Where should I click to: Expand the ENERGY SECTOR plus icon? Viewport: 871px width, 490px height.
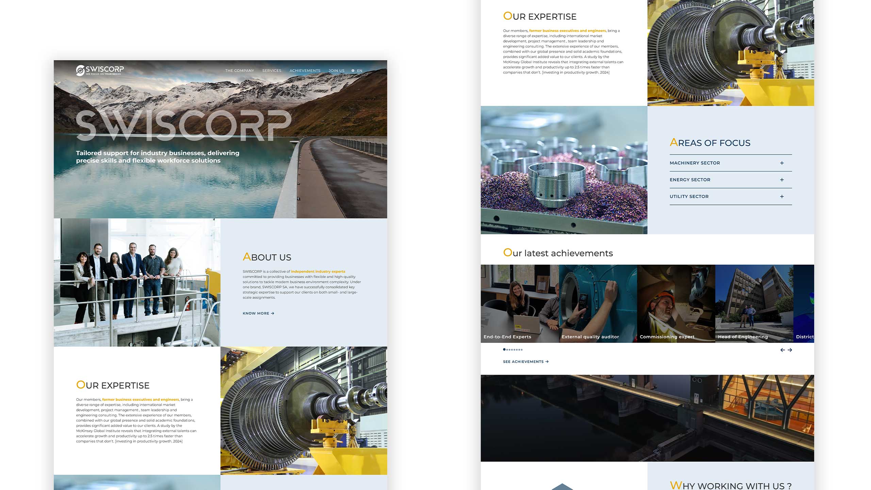pos(782,180)
